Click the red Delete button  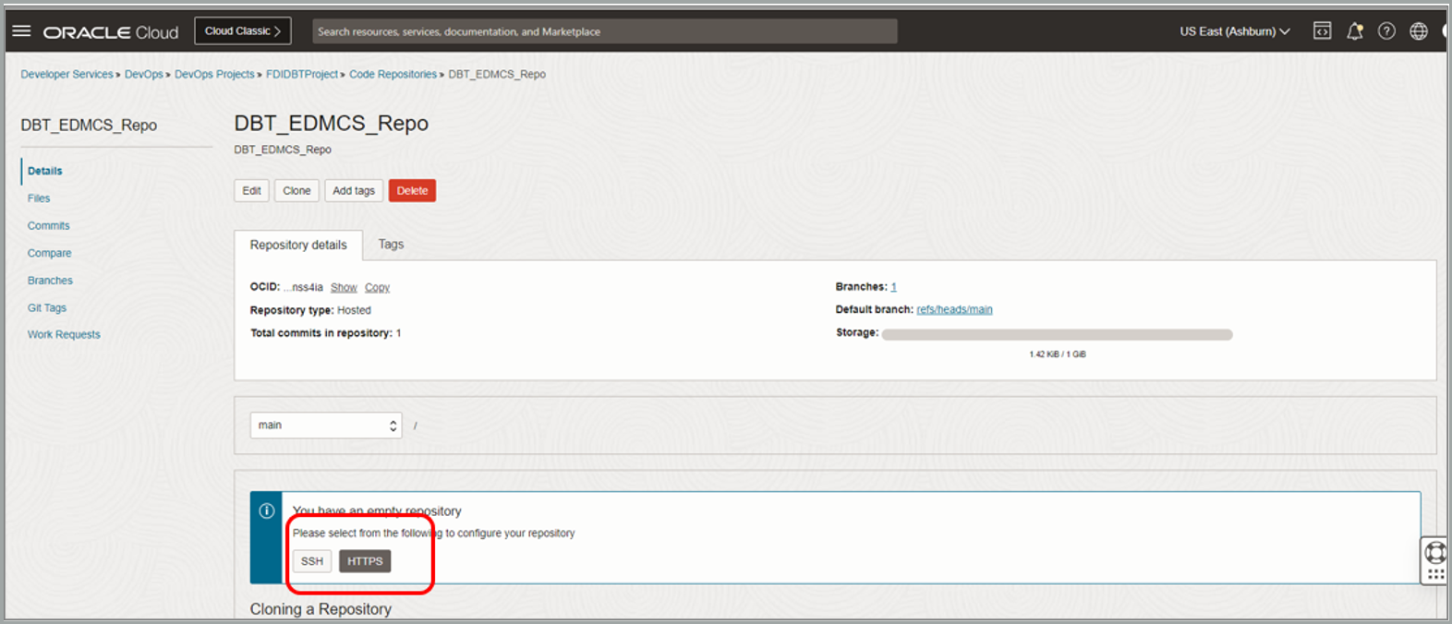412,191
